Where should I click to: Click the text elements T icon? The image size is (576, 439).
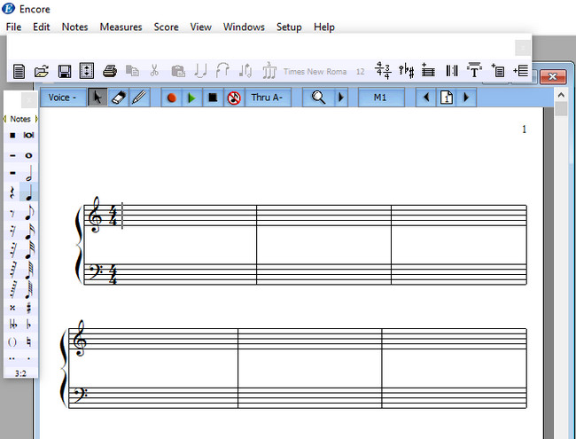tap(474, 70)
